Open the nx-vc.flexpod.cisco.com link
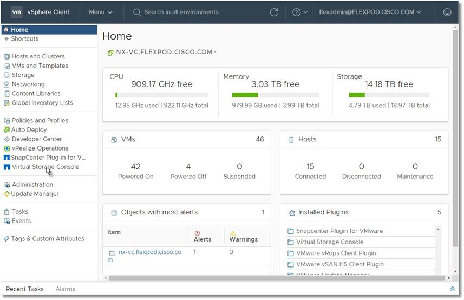Screen dimensions: 464x300 pyautogui.click(x=145, y=256)
